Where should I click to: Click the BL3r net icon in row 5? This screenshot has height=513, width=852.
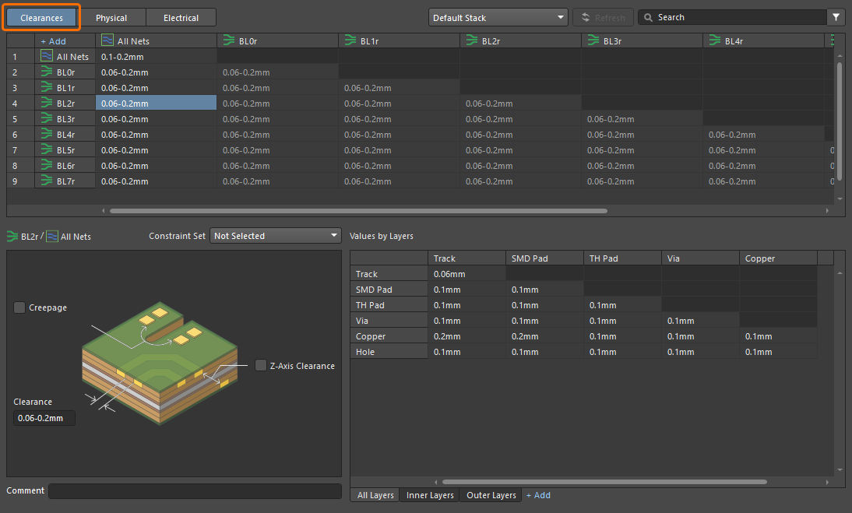46,119
